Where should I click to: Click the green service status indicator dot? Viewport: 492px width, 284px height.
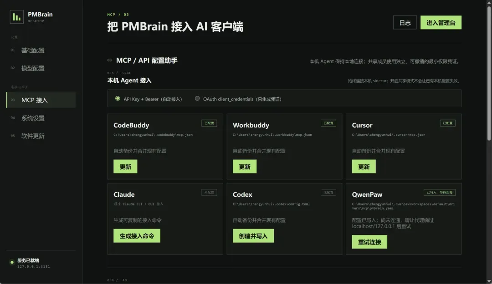click(12, 262)
